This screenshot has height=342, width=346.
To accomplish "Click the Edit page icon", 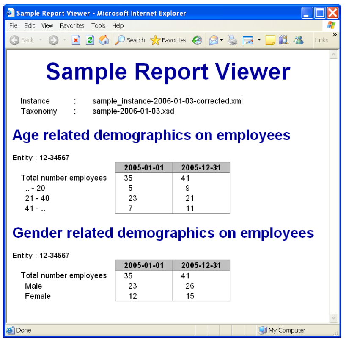I will click(x=248, y=40).
